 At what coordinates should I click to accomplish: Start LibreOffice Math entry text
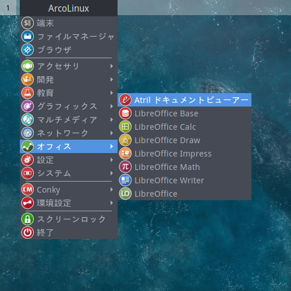click(x=167, y=167)
